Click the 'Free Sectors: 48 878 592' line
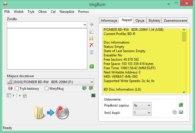 (x=121, y=60)
